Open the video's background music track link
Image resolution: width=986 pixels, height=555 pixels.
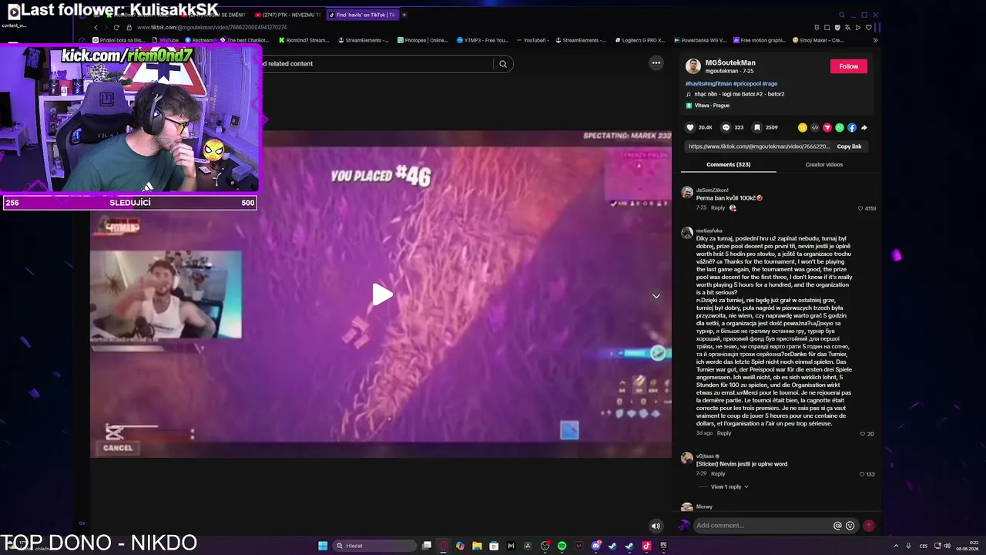pyautogui.click(x=735, y=94)
